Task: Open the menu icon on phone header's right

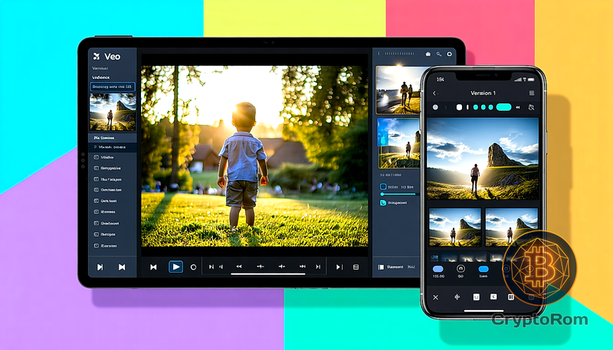Action: tap(531, 93)
